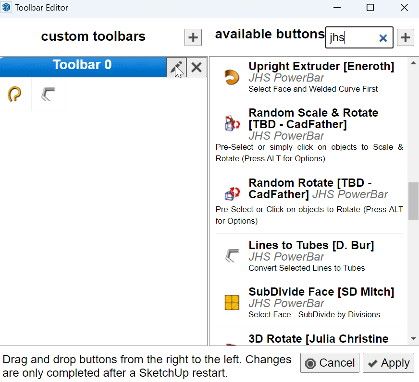Image resolution: width=419 pixels, height=382 pixels.
Task: Select the Lines to Tubes [D. Bur] title
Action: (311, 245)
